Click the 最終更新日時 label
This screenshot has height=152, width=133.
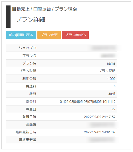[26, 132]
